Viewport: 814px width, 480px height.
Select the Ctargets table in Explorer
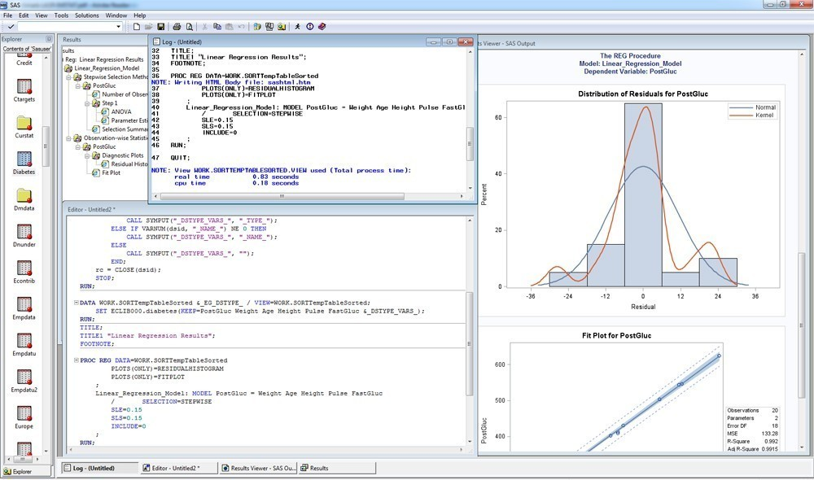tap(24, 90)
